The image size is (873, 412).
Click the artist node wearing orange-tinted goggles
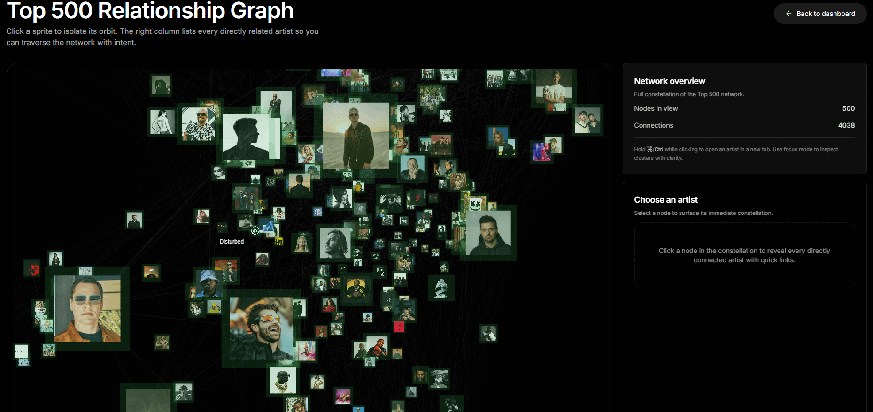[x=261, y=328]
